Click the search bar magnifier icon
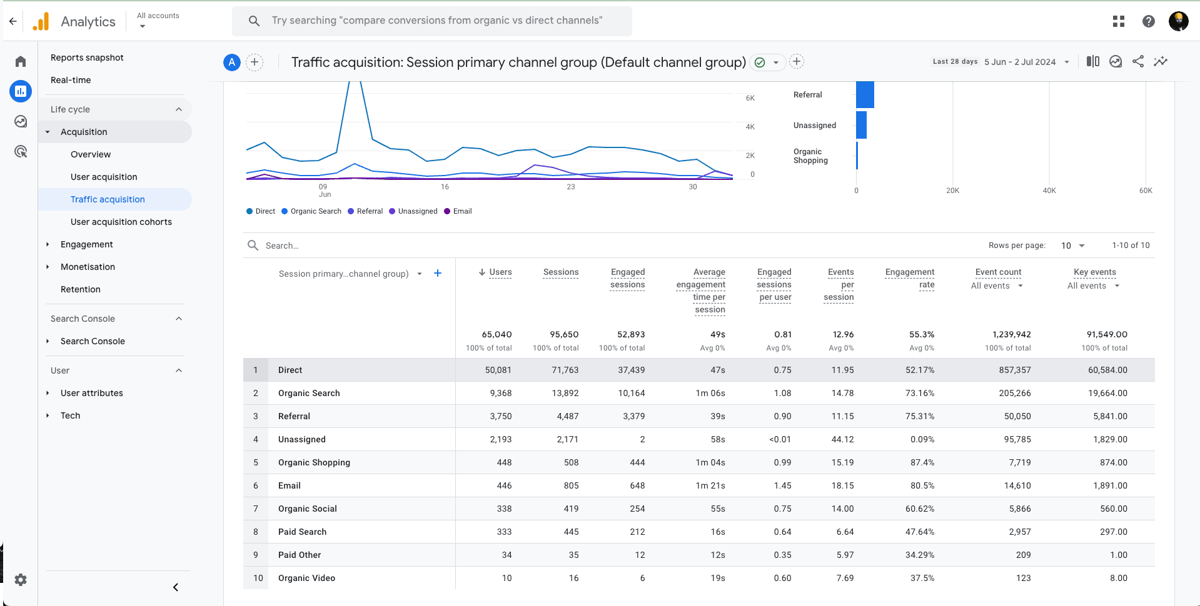This screenshot has height=606, width=1200. pos(254,21)
